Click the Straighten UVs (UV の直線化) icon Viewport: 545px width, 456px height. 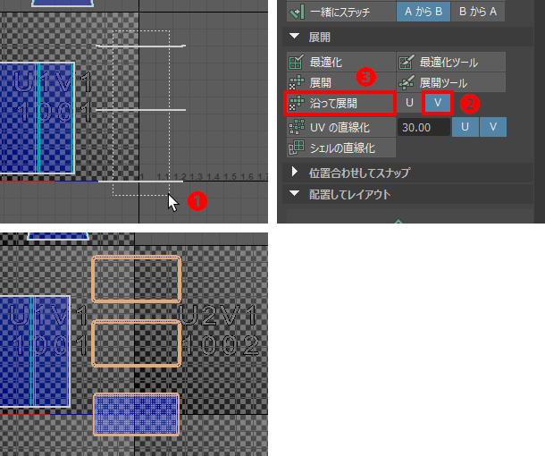tap(296, 126)
